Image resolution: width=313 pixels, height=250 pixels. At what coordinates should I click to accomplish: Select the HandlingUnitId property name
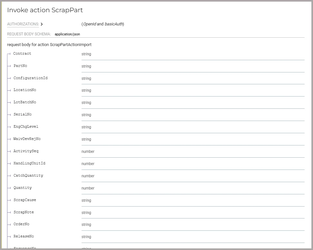click(x=29, y=163)
